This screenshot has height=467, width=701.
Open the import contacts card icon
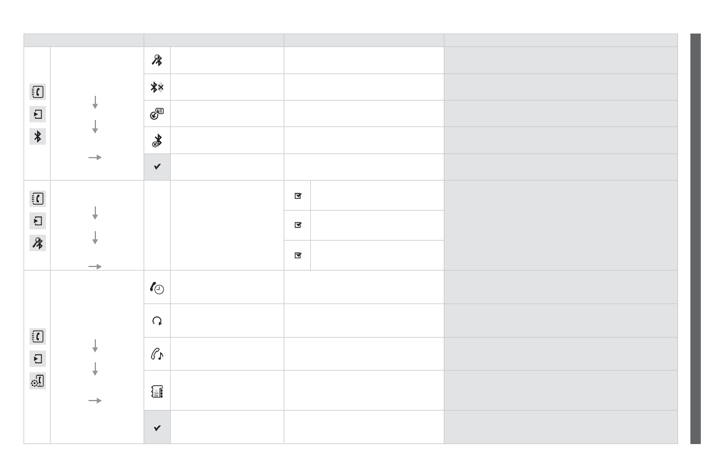click(157, 114)
